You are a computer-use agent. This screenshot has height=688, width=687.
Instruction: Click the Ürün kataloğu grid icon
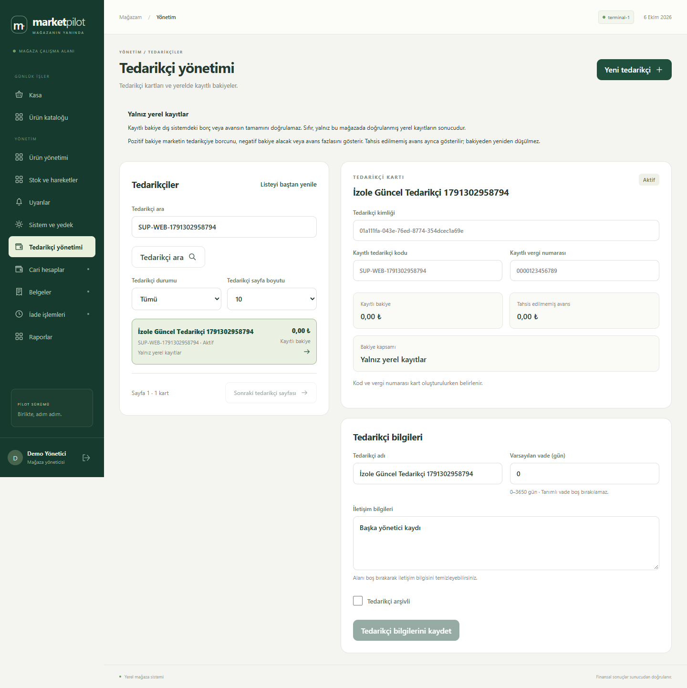point(19,117)
